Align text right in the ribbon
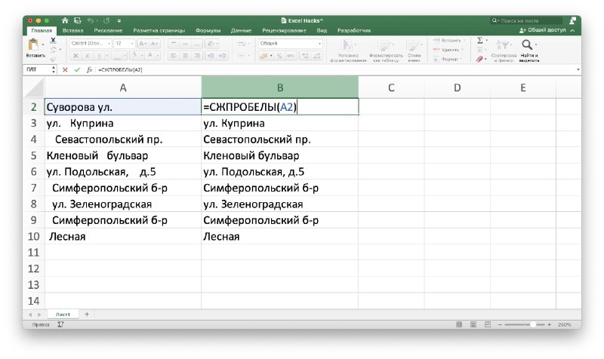Viewport: 604px width, 359px height. point(197,56)
